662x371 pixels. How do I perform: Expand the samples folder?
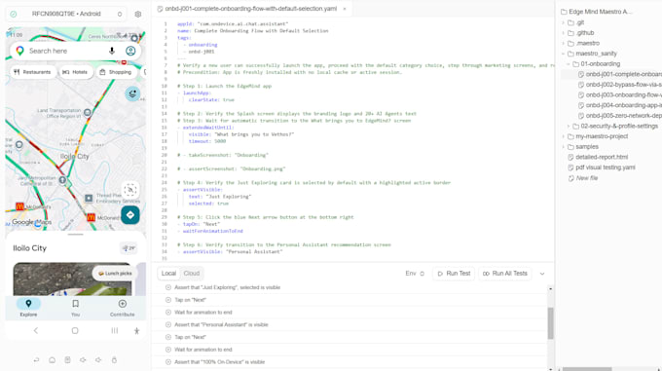[564, 147]
